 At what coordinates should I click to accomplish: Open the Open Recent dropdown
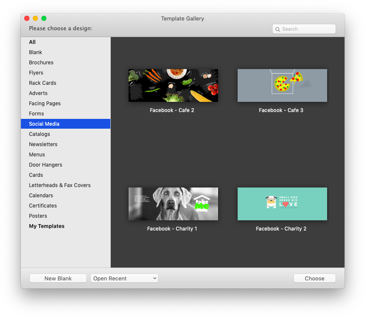point(124,278)
